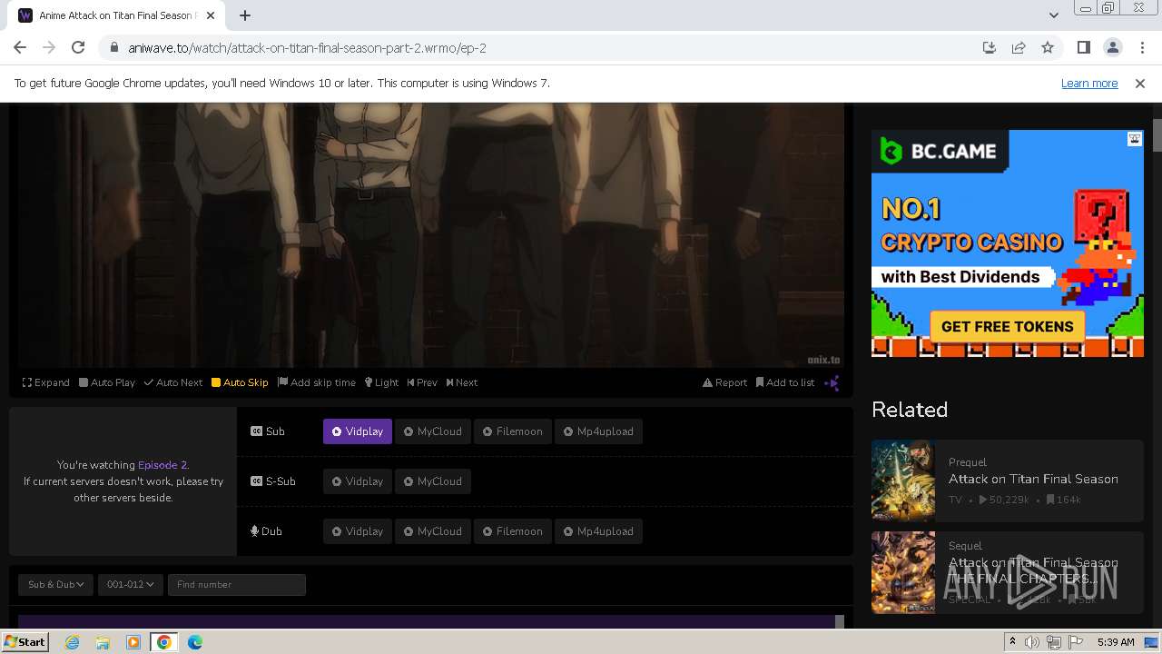
Task: Open a new browser tab
Action: tap(245, 15)
